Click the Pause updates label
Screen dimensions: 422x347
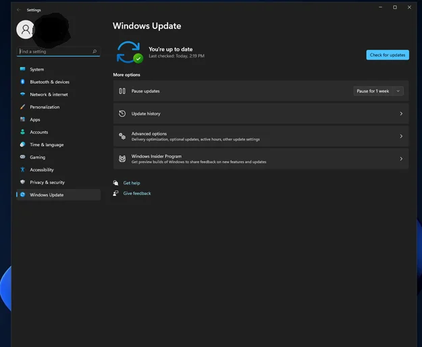point(145,91)
